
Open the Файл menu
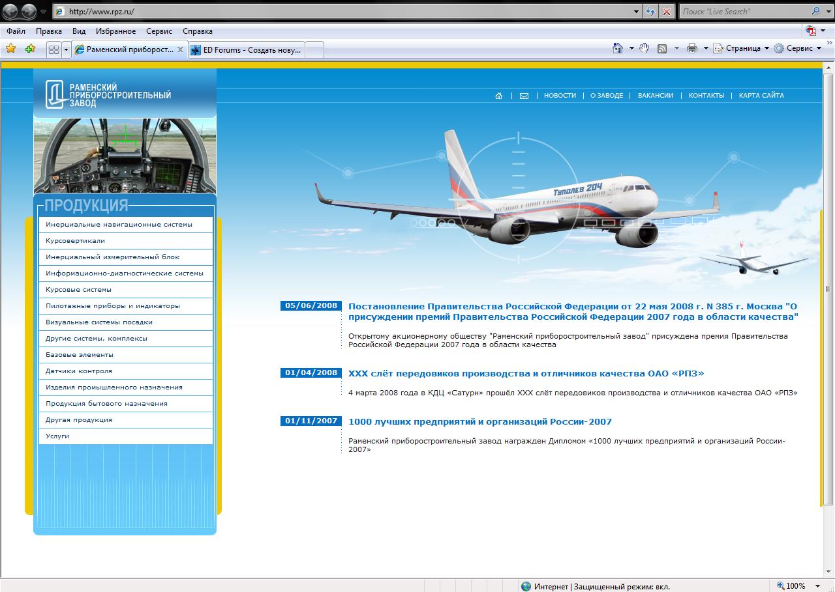tap(16, 31)
